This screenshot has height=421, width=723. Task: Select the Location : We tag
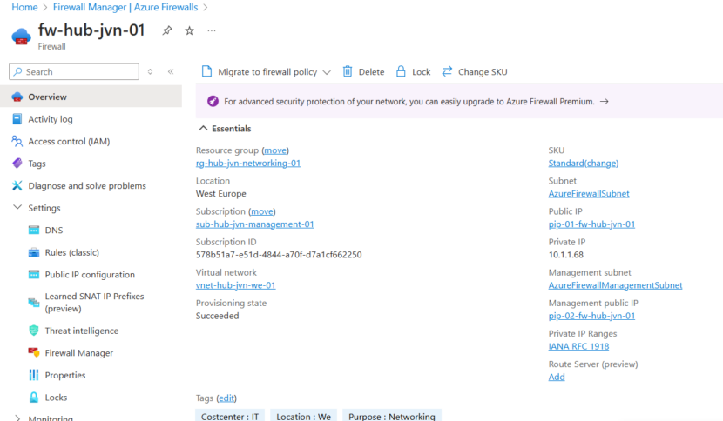click(x=303, y=416)
